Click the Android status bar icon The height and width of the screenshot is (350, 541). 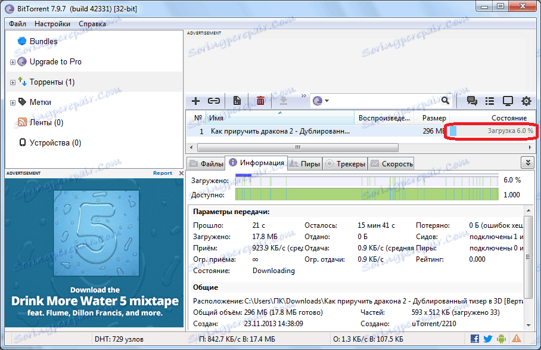501,339
